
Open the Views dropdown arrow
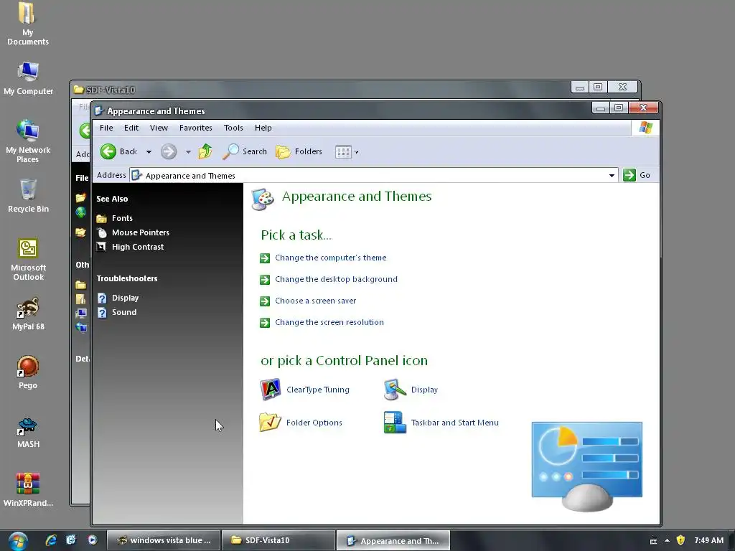357,152
